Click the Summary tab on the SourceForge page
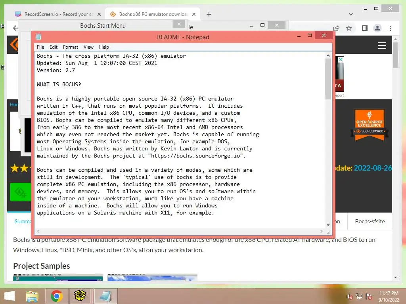Viewport: 406px width, 304px height. coord(23,221)
